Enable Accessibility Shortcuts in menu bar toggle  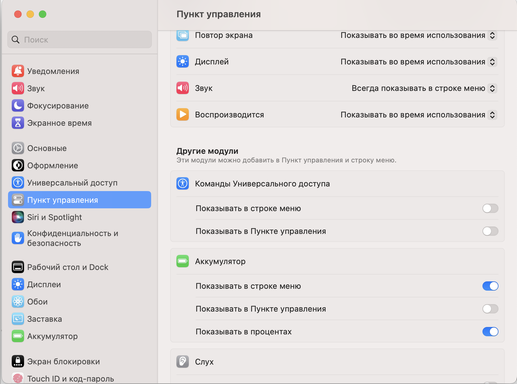(x=490, y=209)
